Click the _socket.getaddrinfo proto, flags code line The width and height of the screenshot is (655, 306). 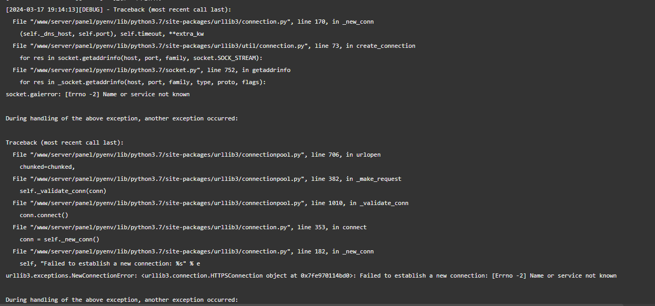[x=143, y=82]
